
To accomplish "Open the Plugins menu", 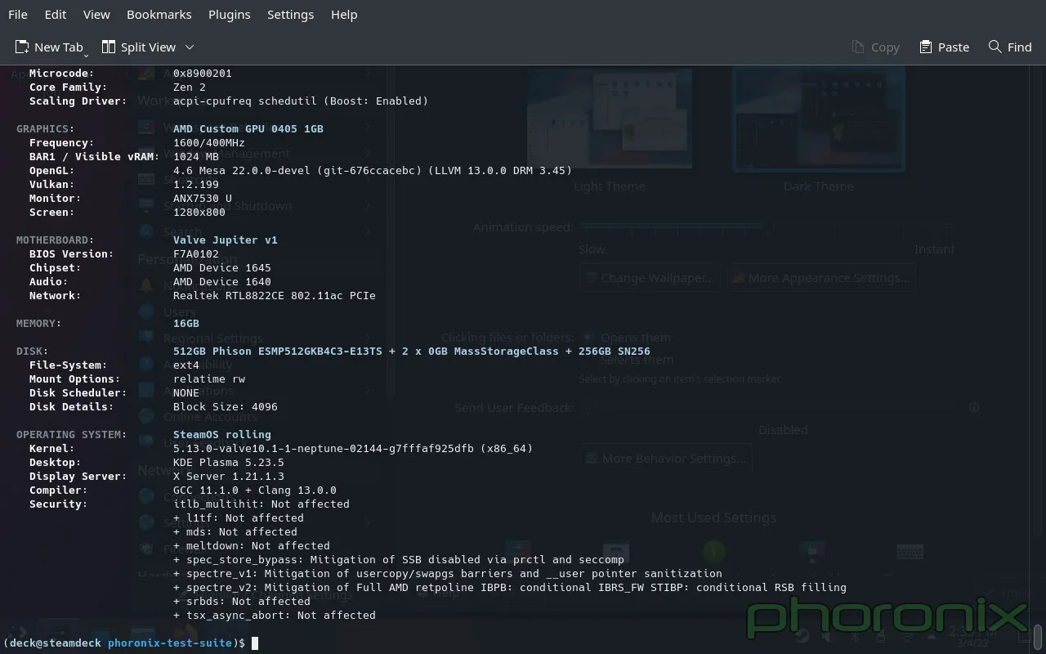I will point(230,15).
